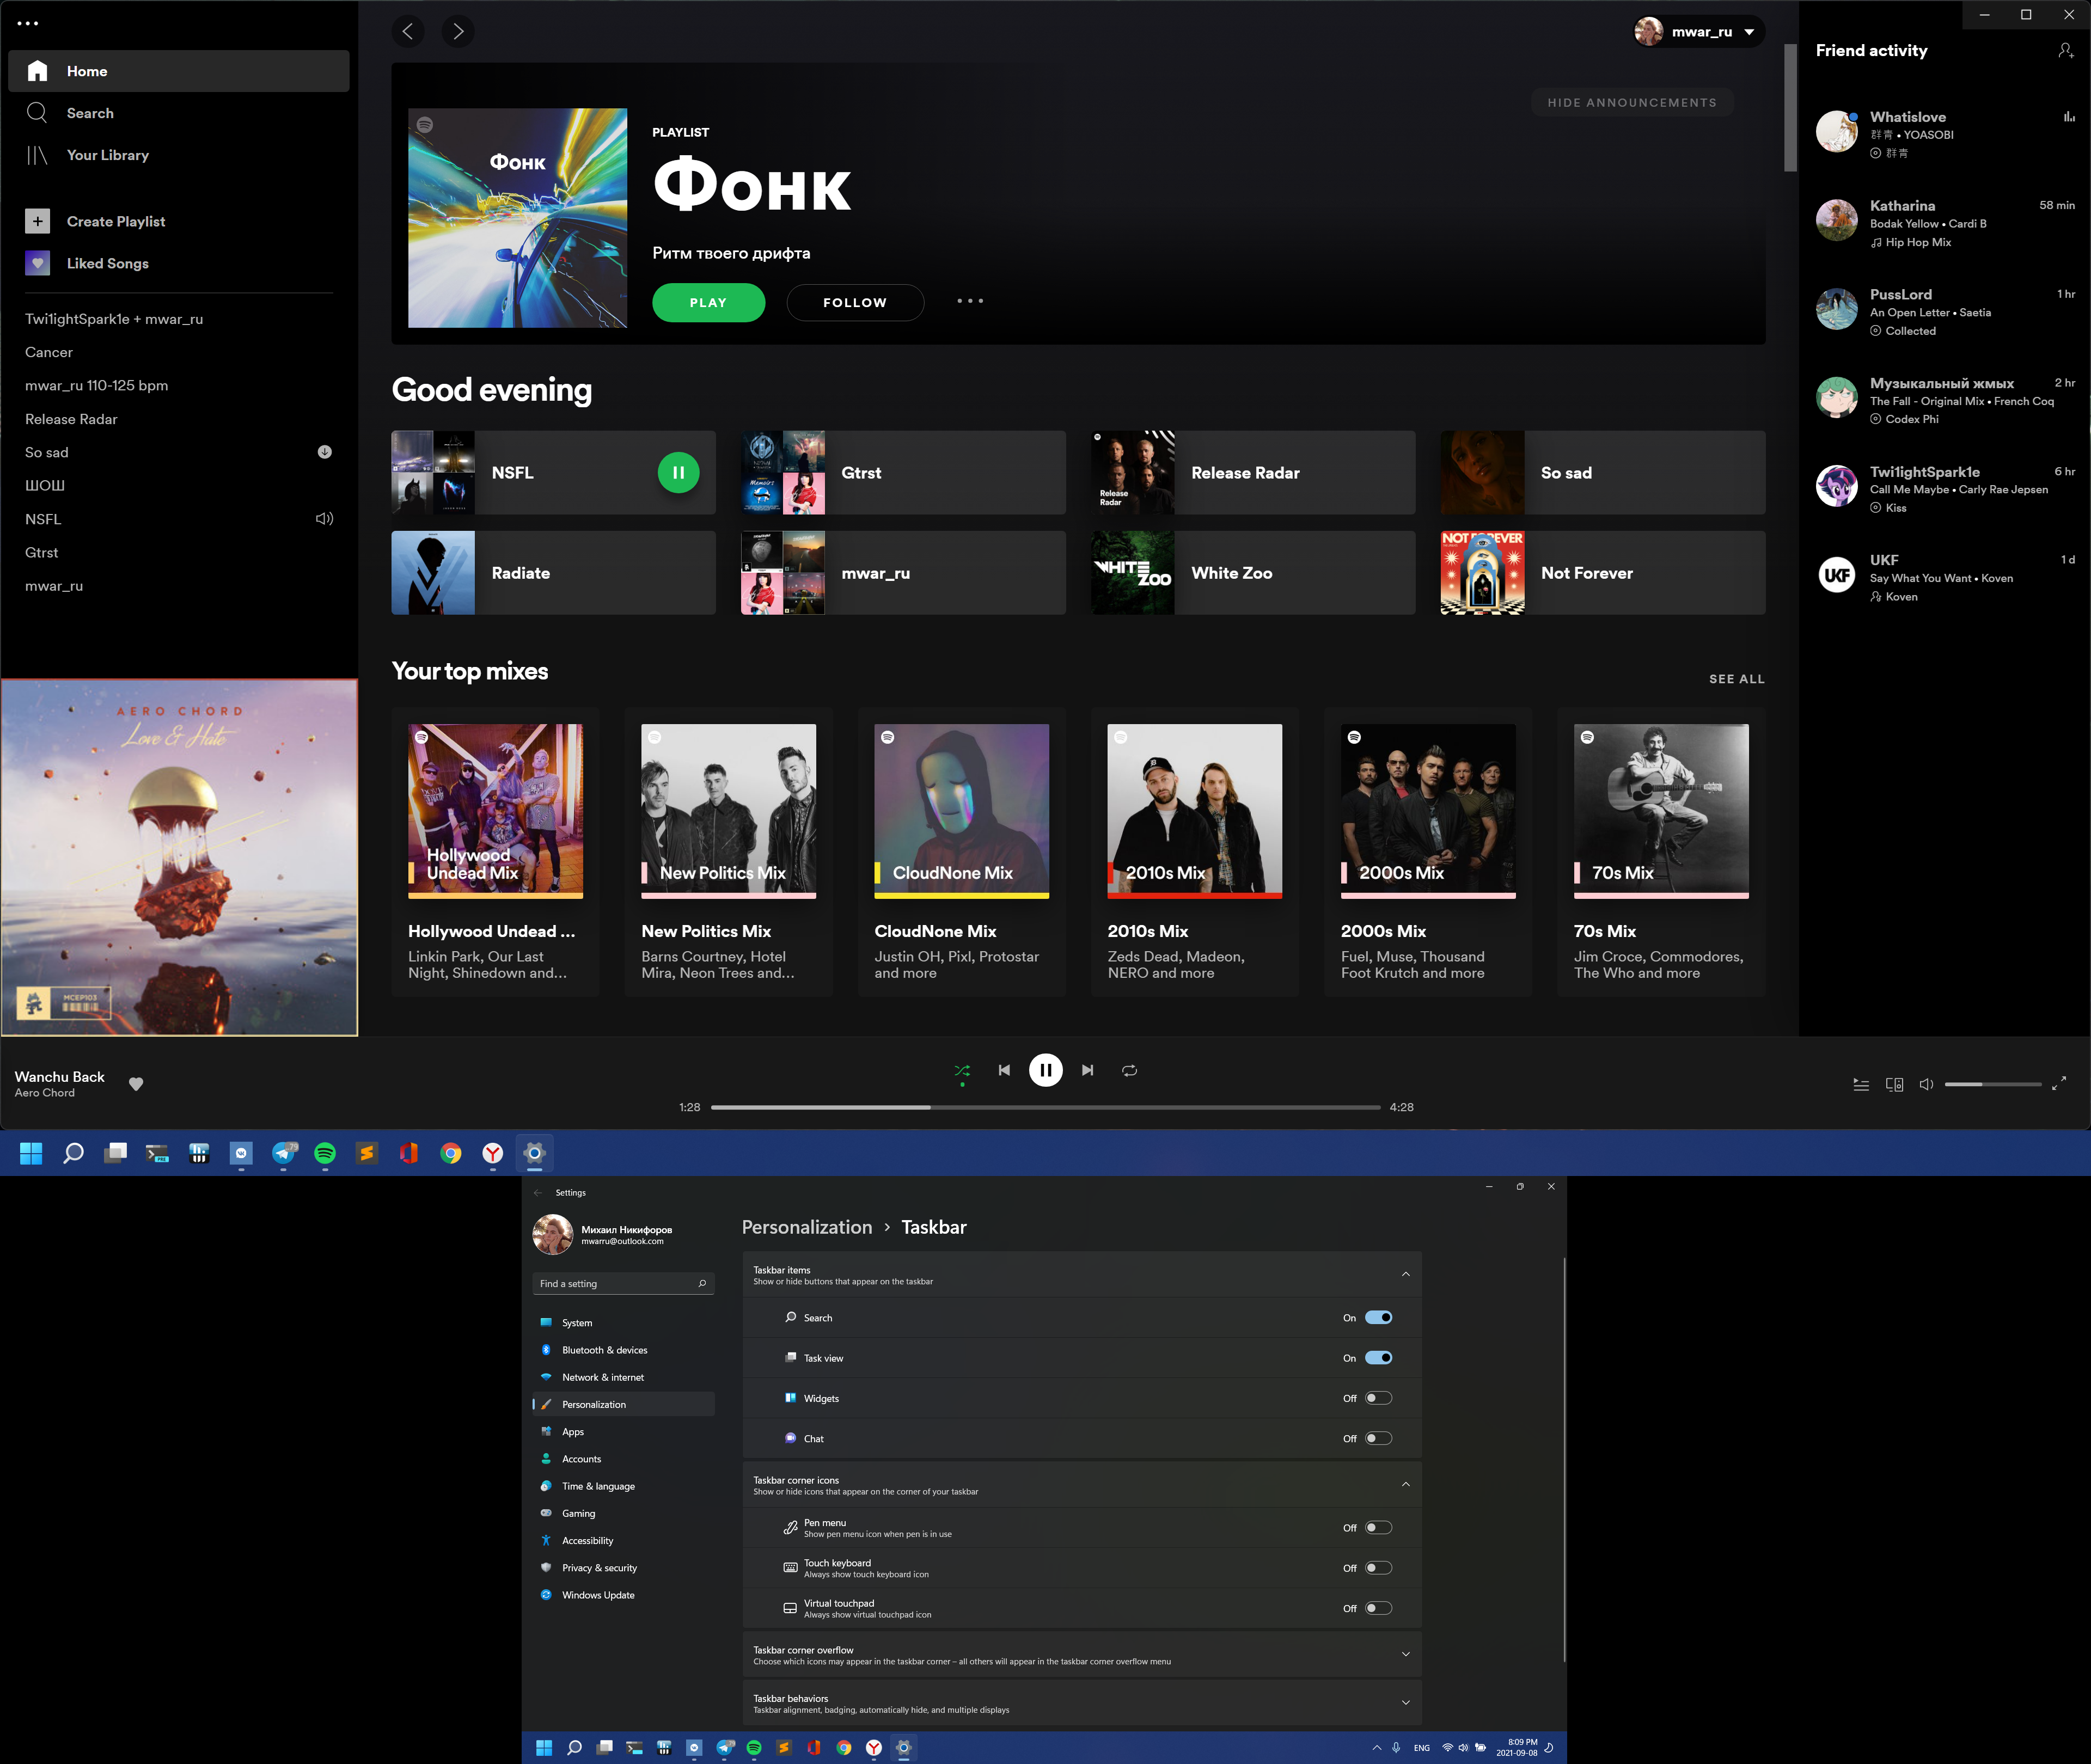Enable Pen menu toggle
Screen dimensions: 2091x1764
coord(1378,1528)
